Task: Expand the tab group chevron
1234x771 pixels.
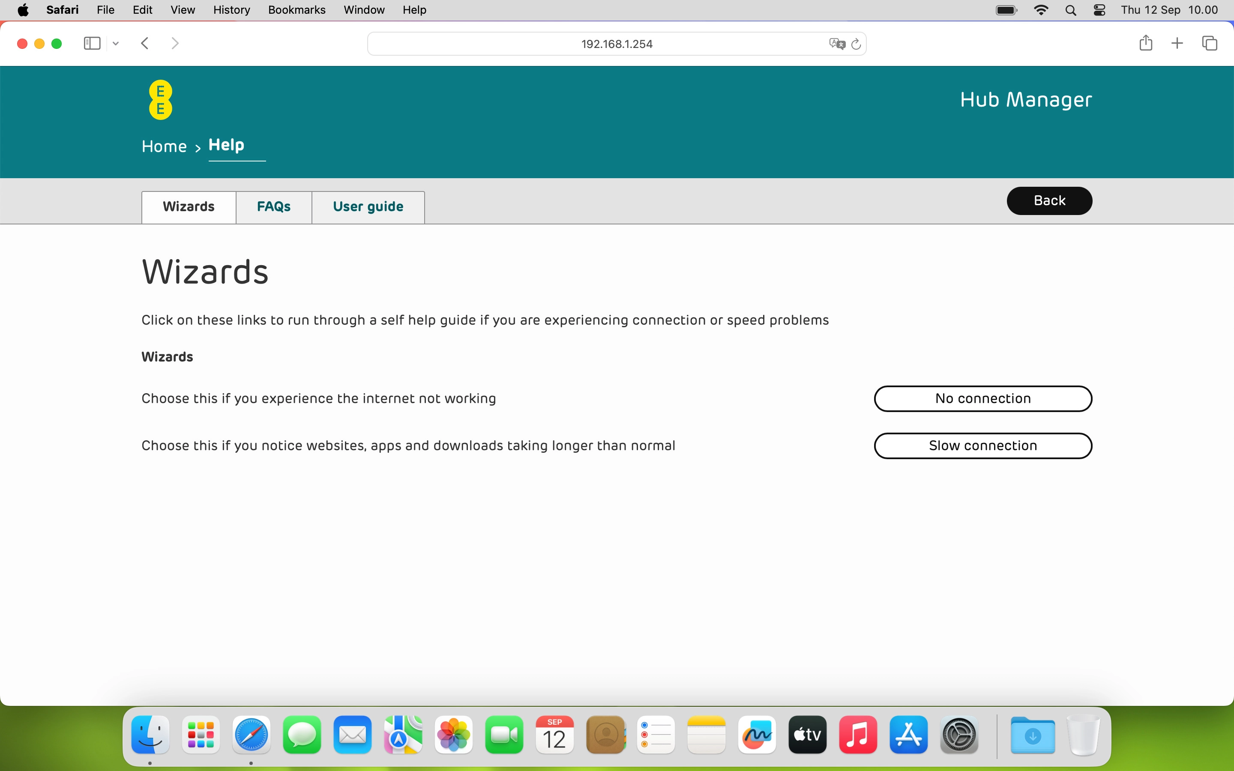Action: (x=115, y=43)
